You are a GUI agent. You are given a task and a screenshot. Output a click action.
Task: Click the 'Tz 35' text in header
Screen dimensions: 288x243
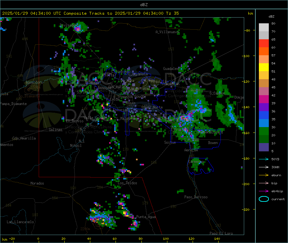point(172,13)
